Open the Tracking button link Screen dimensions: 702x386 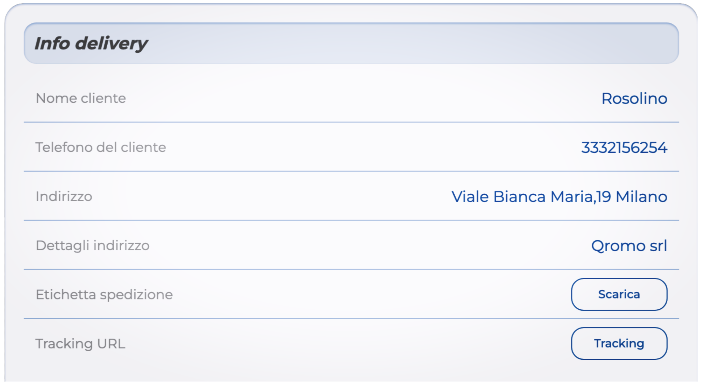(619, 343)
